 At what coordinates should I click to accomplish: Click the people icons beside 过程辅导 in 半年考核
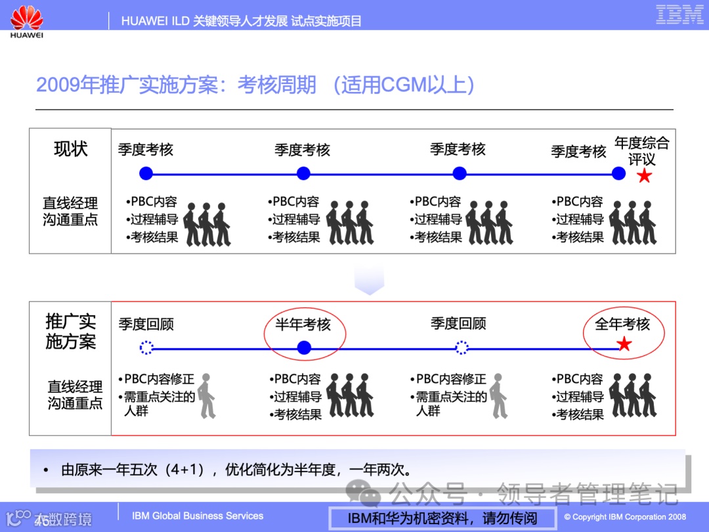coord(351,394)
